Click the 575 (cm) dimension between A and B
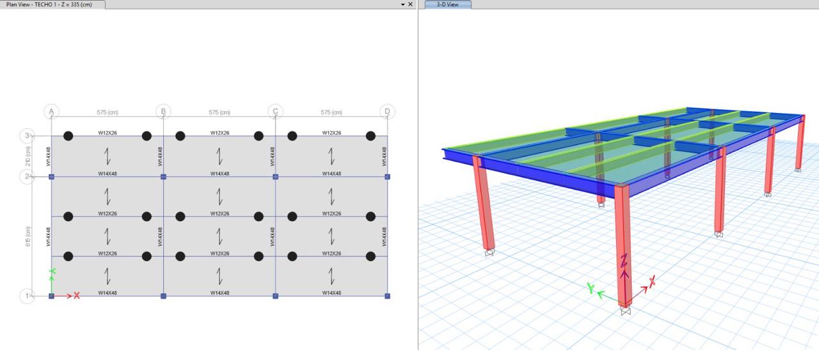The width and height of the screenshot is (819, 350). point(107,112)
